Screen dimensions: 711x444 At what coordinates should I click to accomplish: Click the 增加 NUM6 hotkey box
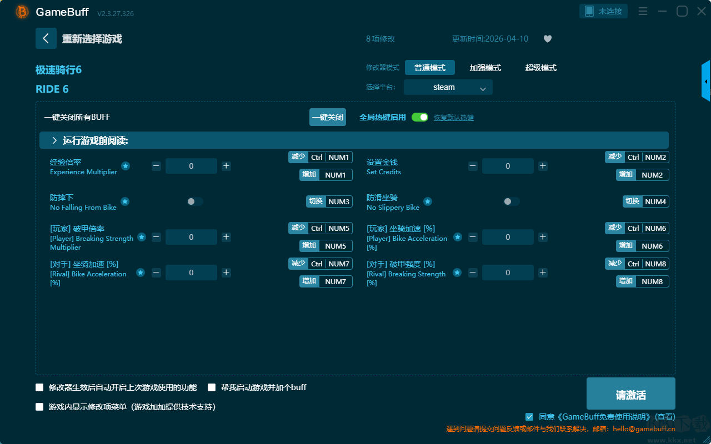[643, 246]
